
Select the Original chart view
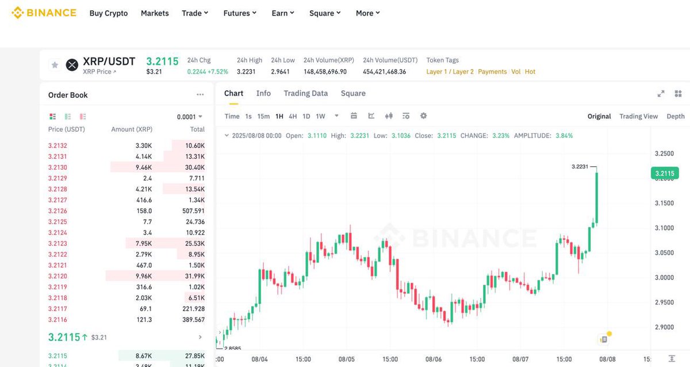click(599, 116)
